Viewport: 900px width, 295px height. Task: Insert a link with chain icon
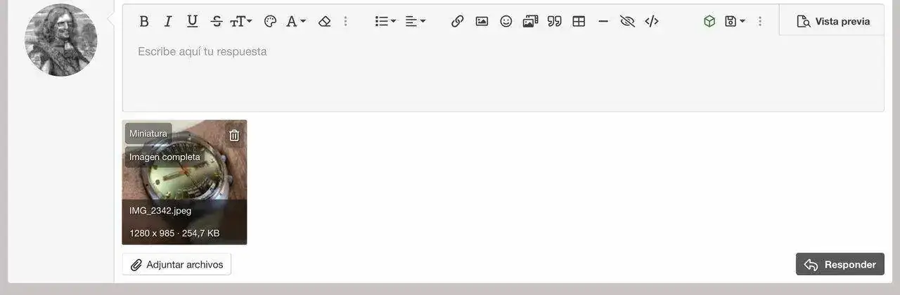click(458, 21)
